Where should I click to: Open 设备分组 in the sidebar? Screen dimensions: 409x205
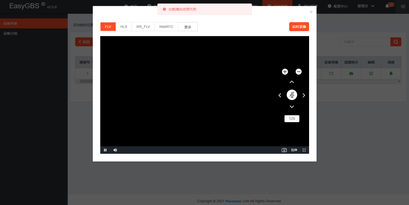pos(34,34)
